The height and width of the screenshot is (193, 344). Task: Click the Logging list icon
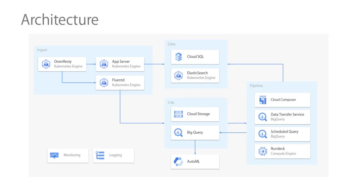100,155
